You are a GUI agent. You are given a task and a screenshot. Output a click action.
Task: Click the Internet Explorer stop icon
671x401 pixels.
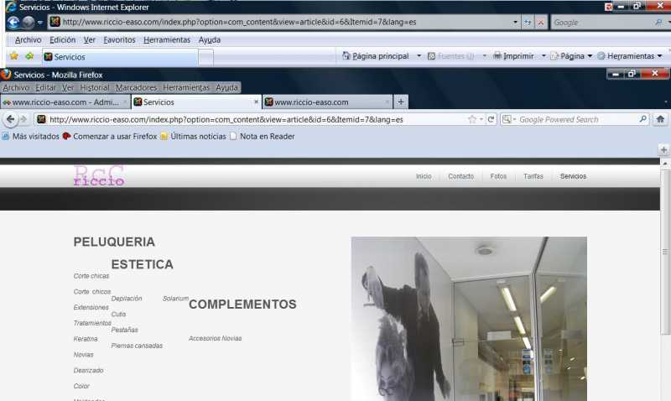540,23
